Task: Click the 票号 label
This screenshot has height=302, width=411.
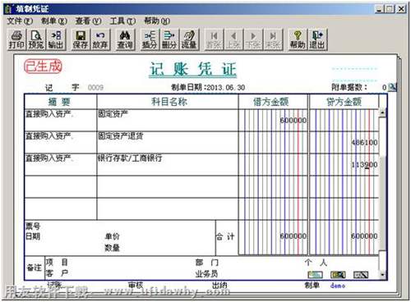Action: (x=33, y=226)
